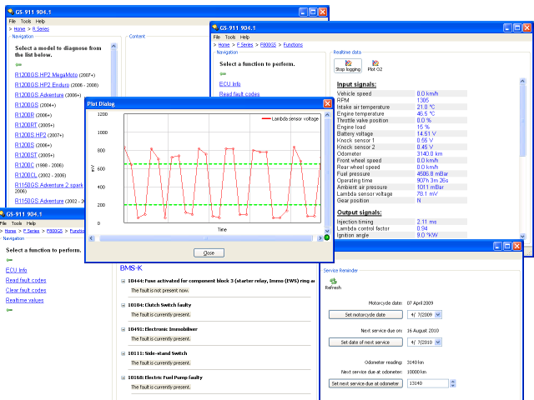Viewport: 534px width, 400px height.
Task: Click the green status circle in Plot Dialog
Action: tap(327, 237)
